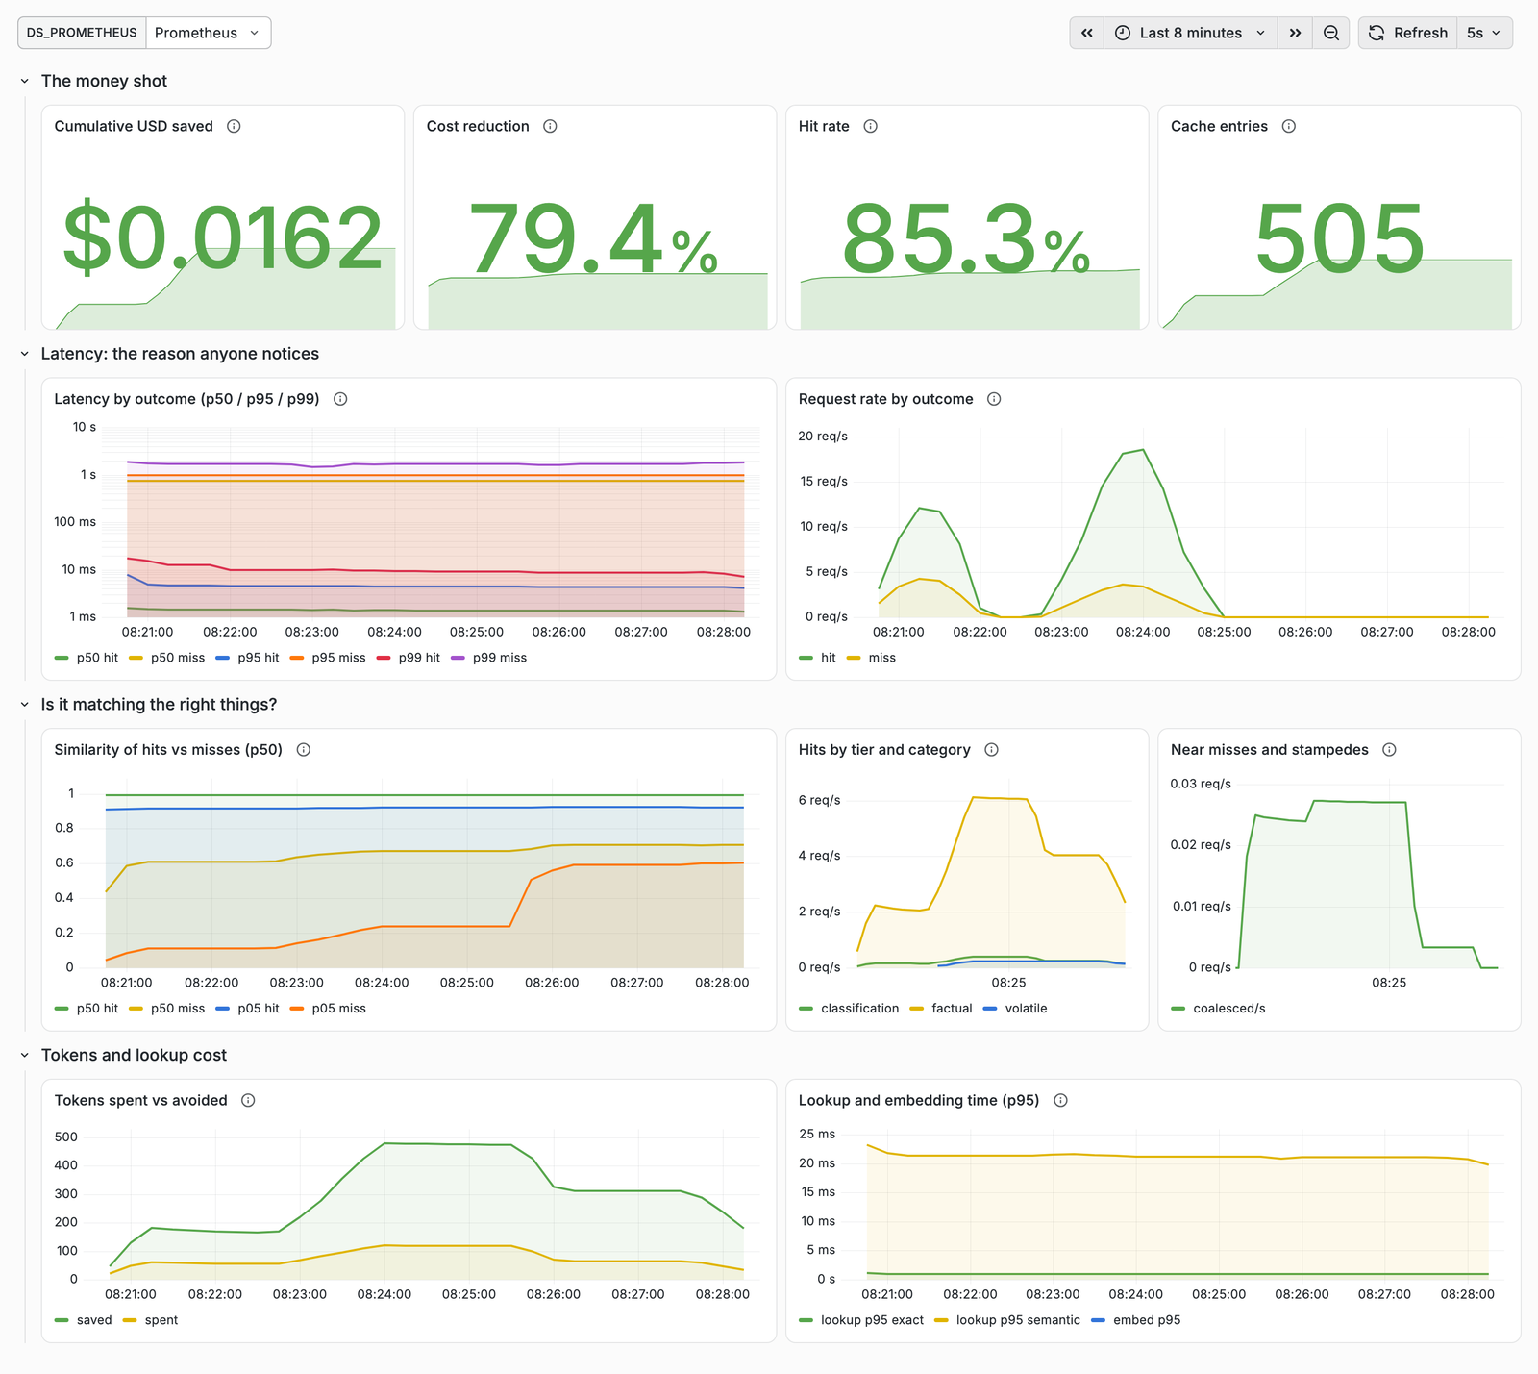Click Latency by outcome panel title
The height and width of the screenshot is (1374, 1538).
pyautogui.click(x=186, y=399)
